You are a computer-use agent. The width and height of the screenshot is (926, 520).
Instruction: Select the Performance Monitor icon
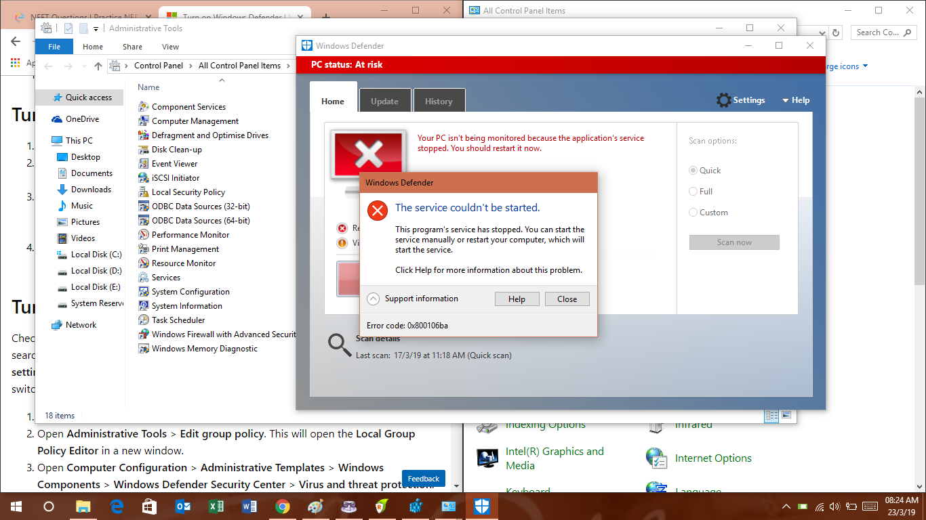pyautogui.click(x=144, y=234)
